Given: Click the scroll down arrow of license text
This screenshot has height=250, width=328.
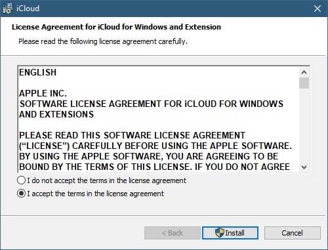Looking at the screenshot, I should pos(304,167).
